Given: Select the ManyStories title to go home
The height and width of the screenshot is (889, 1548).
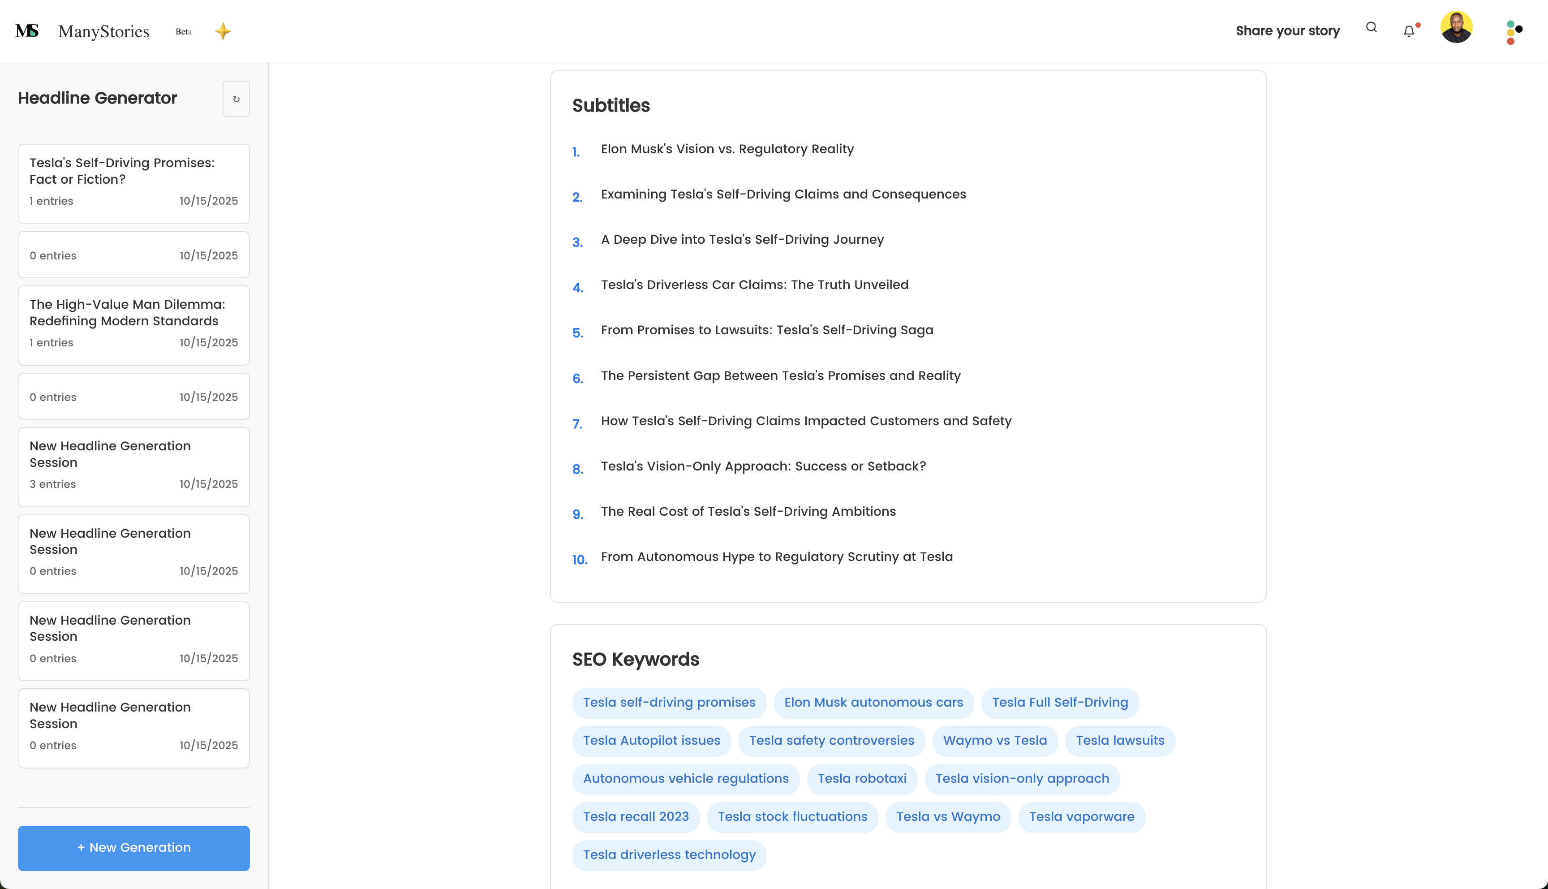Looking at the screenshot, I should 103,31.
